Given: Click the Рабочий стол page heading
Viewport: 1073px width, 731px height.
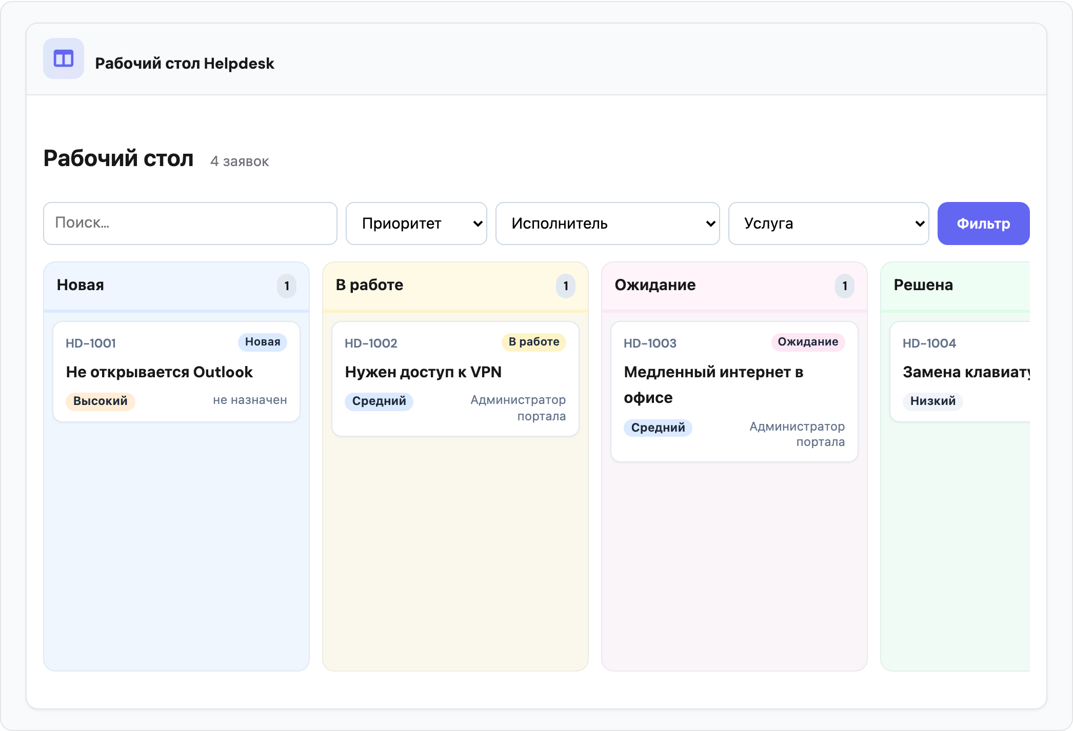Looking at the screenshot, I should click(118, 158).
